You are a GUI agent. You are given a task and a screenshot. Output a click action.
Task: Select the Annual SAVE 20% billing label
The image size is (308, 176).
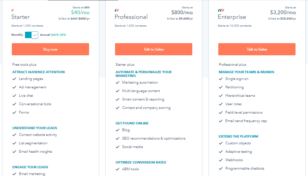click(x=53, y=35)
